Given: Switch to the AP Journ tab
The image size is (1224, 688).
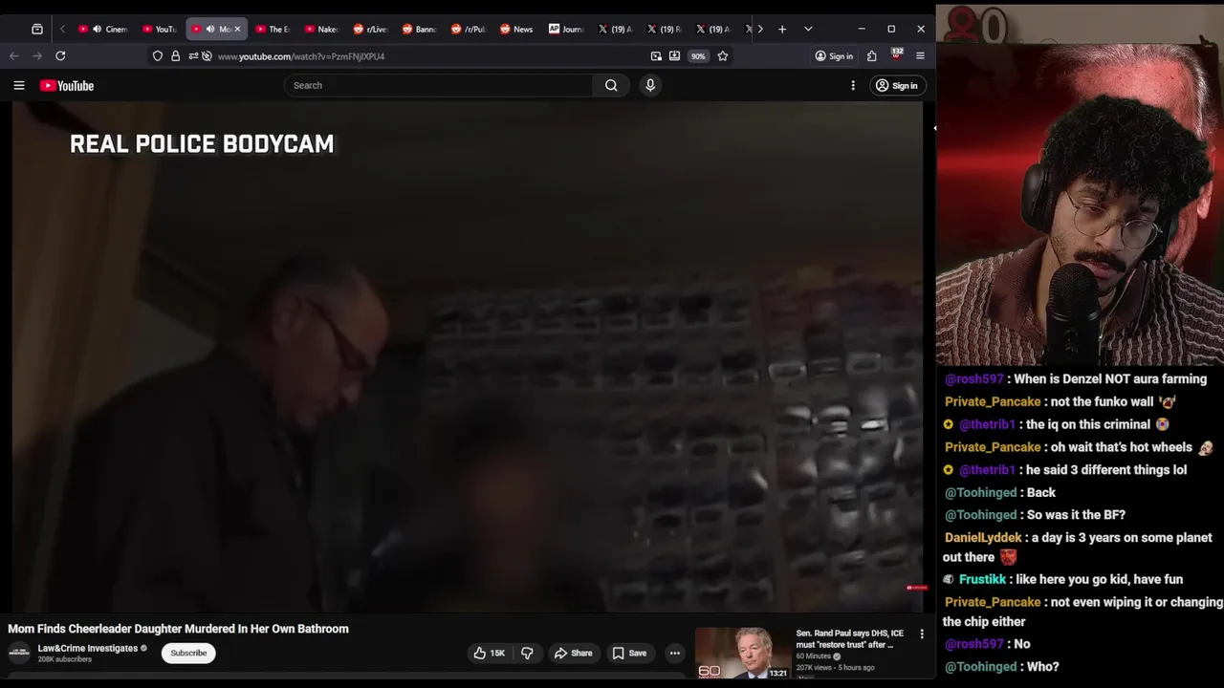Looking at the screenshot, I should pyautogui.click(x=565, y=29).
